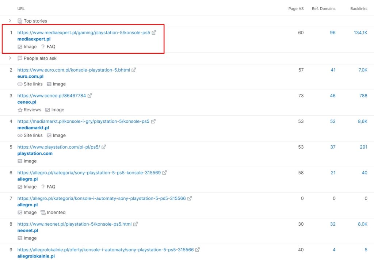Open external link icon for euro.com.pl URL

click(134, 70)
